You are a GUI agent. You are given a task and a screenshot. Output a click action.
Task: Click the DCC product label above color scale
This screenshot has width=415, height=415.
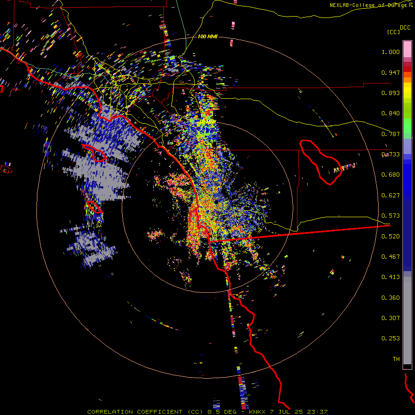405,28
